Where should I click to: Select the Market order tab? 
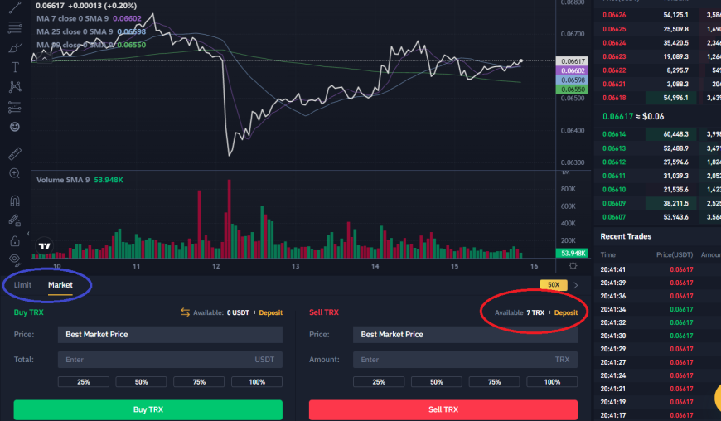pyautogui.click(x=60, y=285)
